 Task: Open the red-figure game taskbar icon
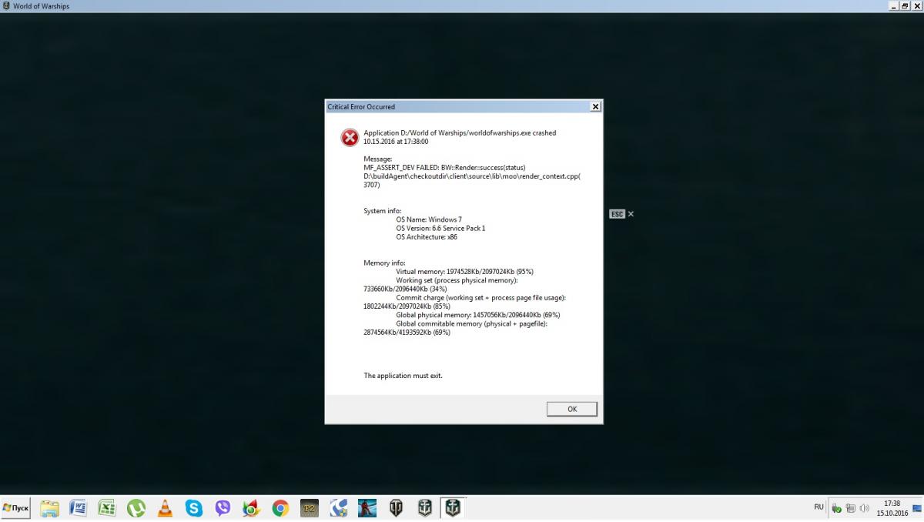(x=367, y=508)
